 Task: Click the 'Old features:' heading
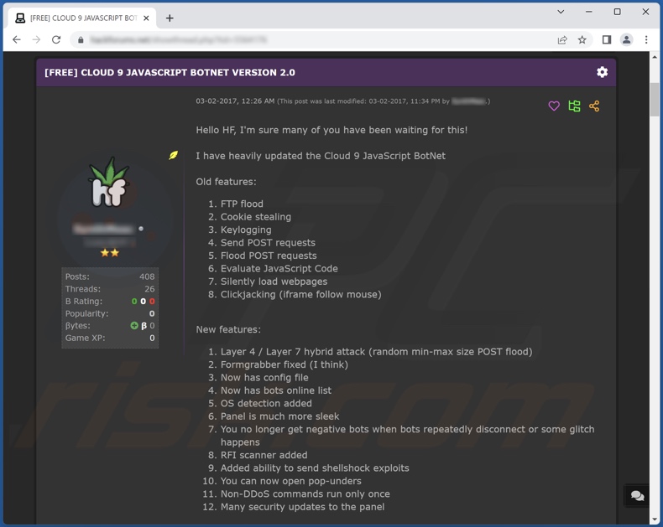226,182
